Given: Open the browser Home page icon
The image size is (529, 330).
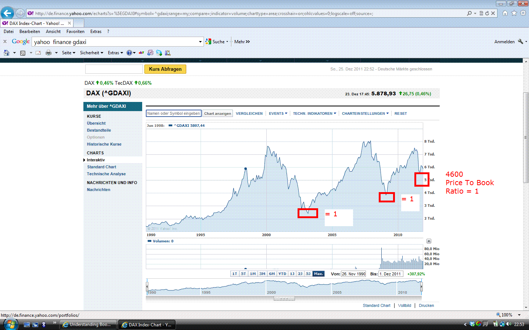Looking at the screenshot, I should (505, 13).
